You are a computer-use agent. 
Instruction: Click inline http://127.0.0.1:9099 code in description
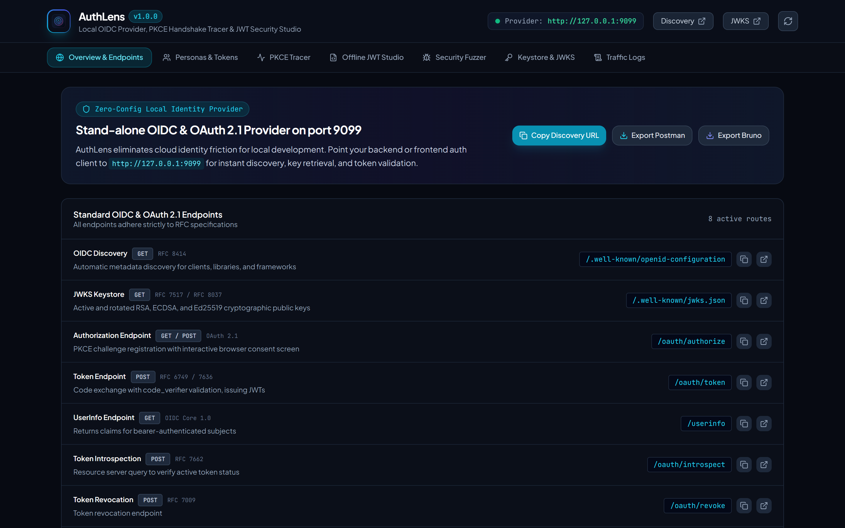click(156, 163)
